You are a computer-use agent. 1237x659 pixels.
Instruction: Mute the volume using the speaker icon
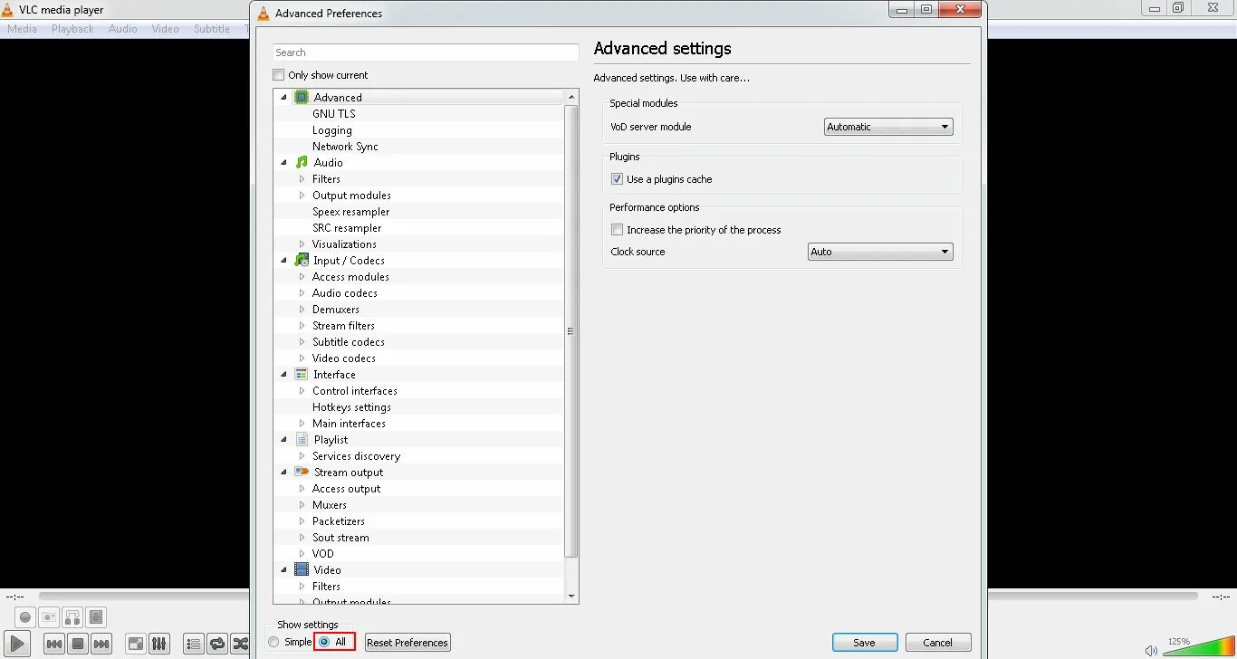[1151, 649]
